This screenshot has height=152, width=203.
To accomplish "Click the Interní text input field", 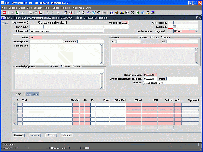I will pyautogui.click(x=66, y=31).
